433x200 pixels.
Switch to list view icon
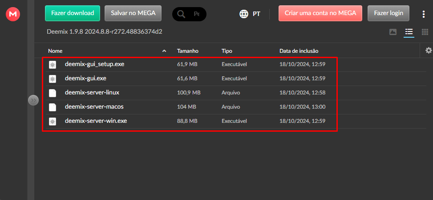(409, 32)
